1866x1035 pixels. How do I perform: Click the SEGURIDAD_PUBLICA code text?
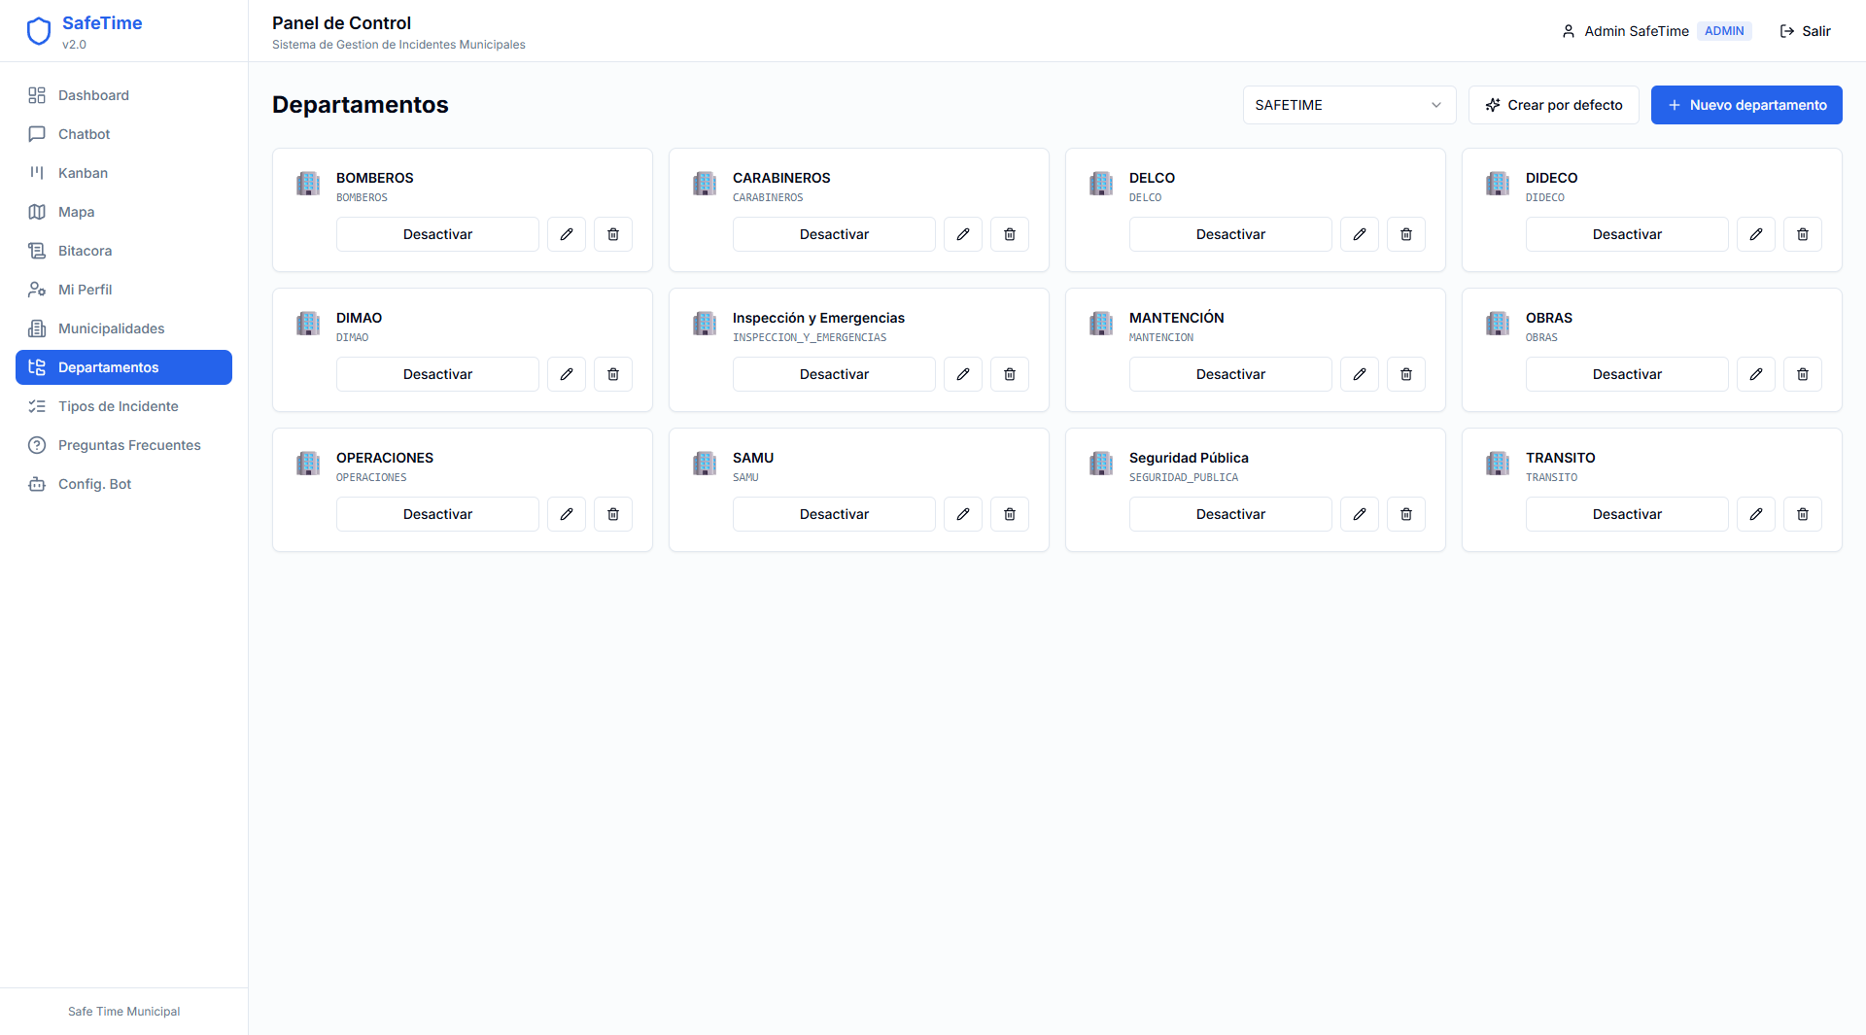pyautogui.click(x=1184, y=478)
